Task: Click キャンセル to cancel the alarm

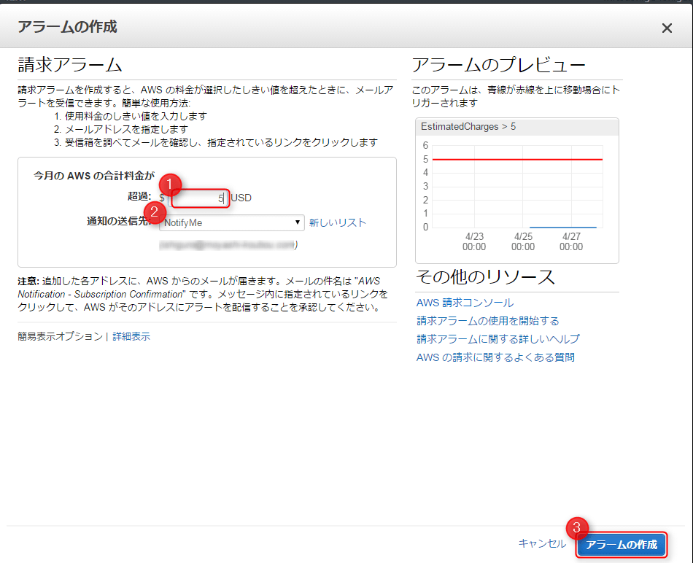Action: tap(543, 544)
